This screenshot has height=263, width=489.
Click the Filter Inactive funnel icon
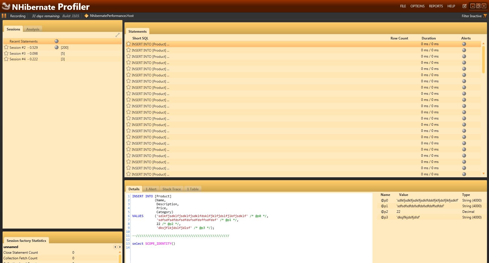coord(485,16)
